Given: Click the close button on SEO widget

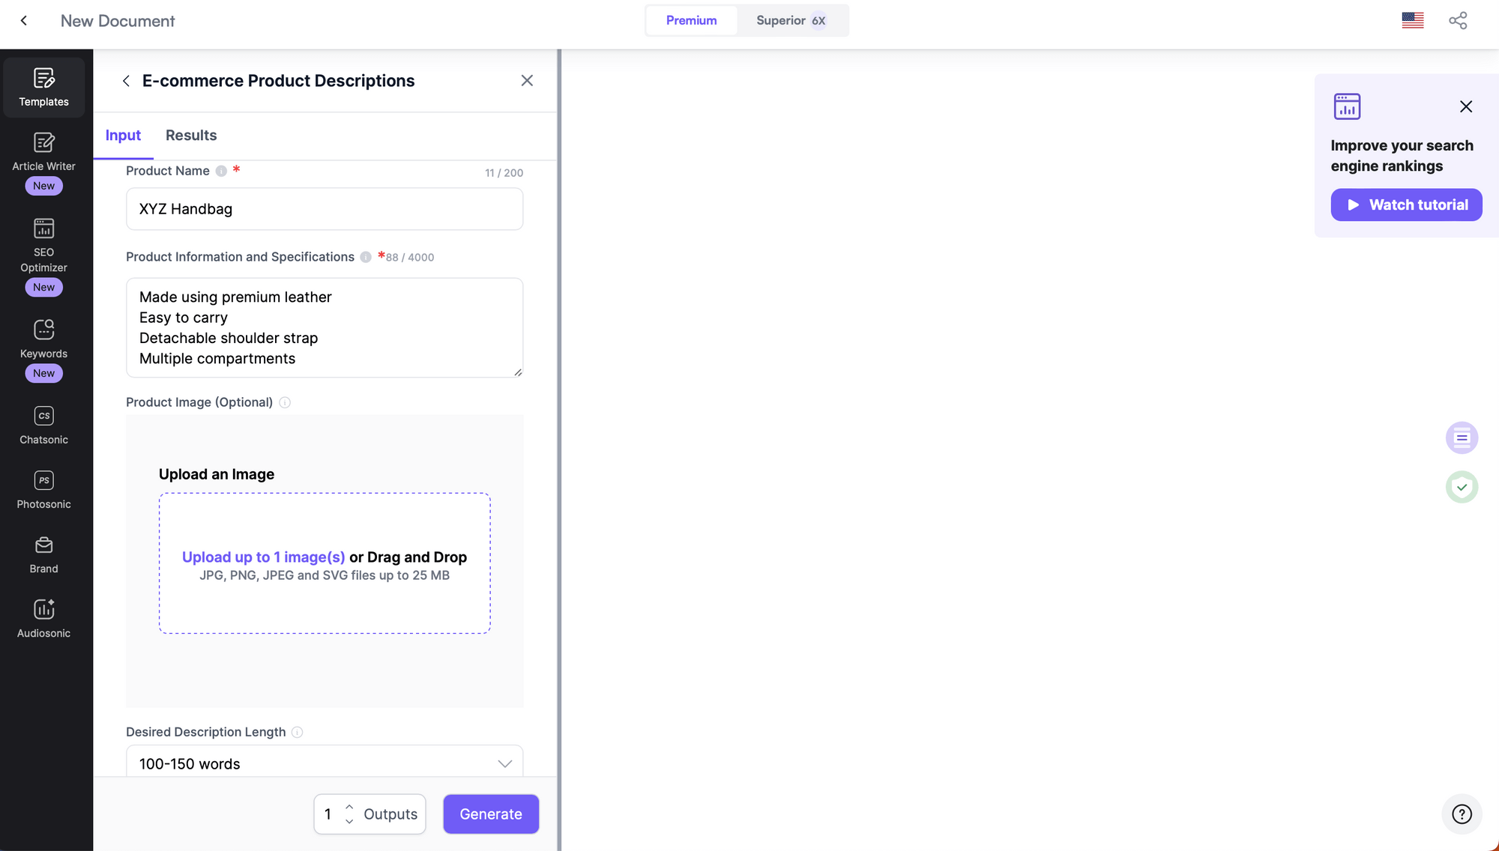Looking at the screenshot, I should [x=1466, y=106].
